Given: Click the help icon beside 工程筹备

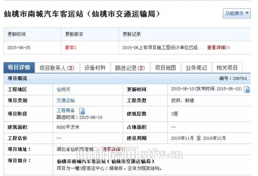Looking at the screenshot, I should 82,111.
